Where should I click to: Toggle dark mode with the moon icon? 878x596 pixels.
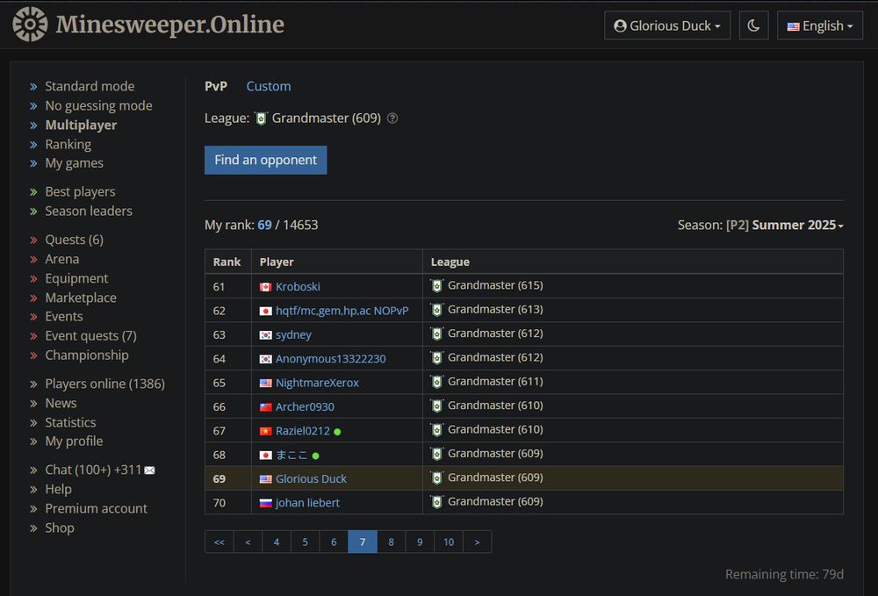[x=753, y=25]
